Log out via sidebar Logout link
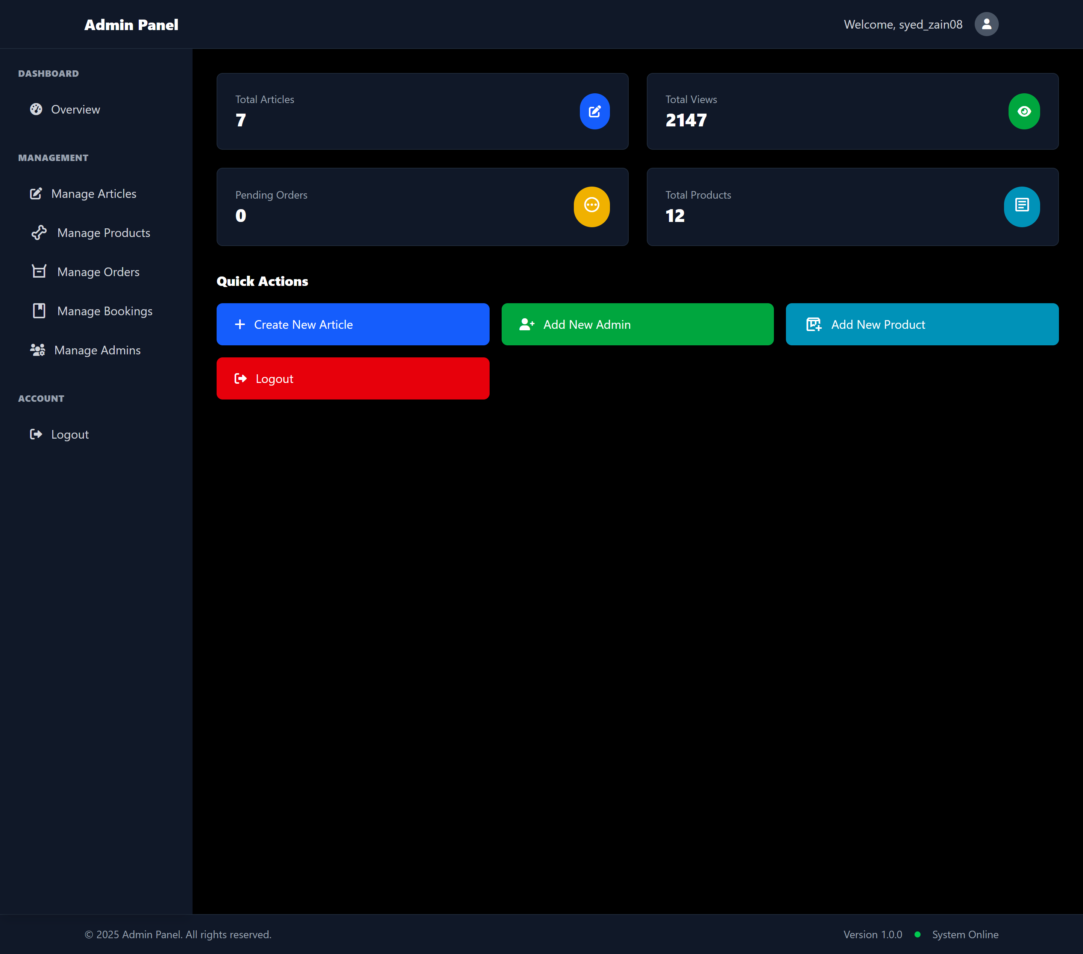The height and width of the screenshot is (954, 1083). coord(70,434)
